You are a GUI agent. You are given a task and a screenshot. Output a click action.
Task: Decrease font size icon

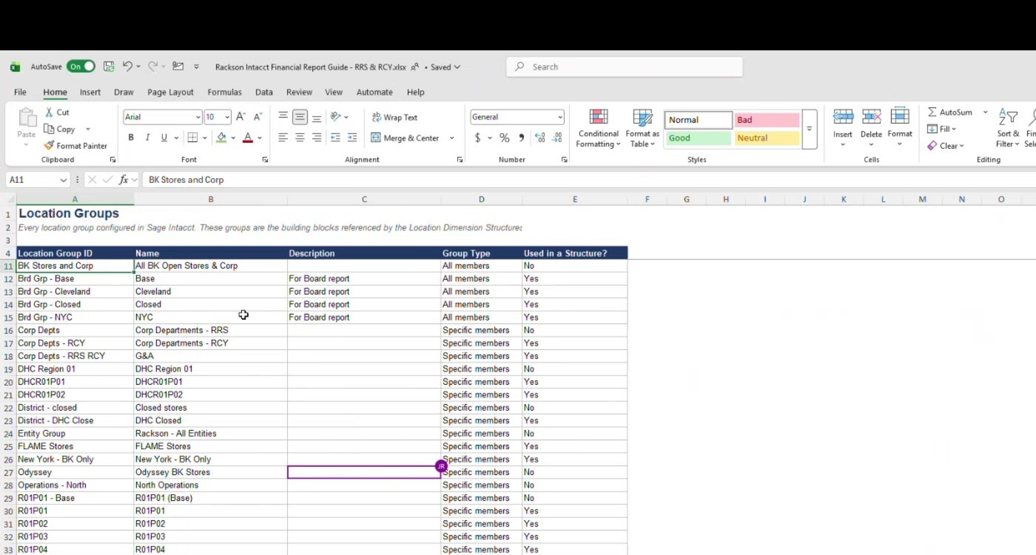[x=258, y=117]
